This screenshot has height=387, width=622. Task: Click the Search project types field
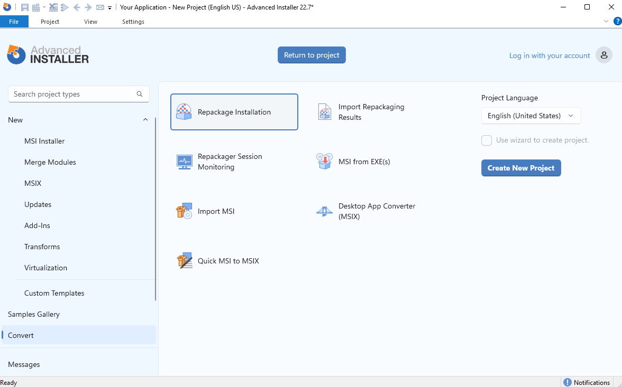[73, 94]
